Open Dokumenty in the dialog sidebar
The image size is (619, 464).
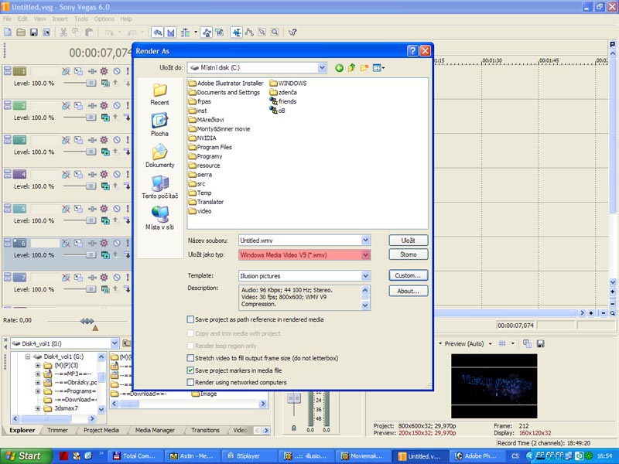(160, 156)
